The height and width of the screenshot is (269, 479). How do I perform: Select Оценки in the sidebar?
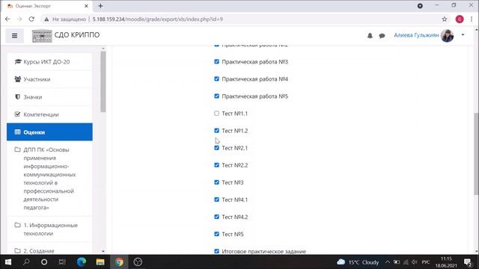[x=49, y=132]
